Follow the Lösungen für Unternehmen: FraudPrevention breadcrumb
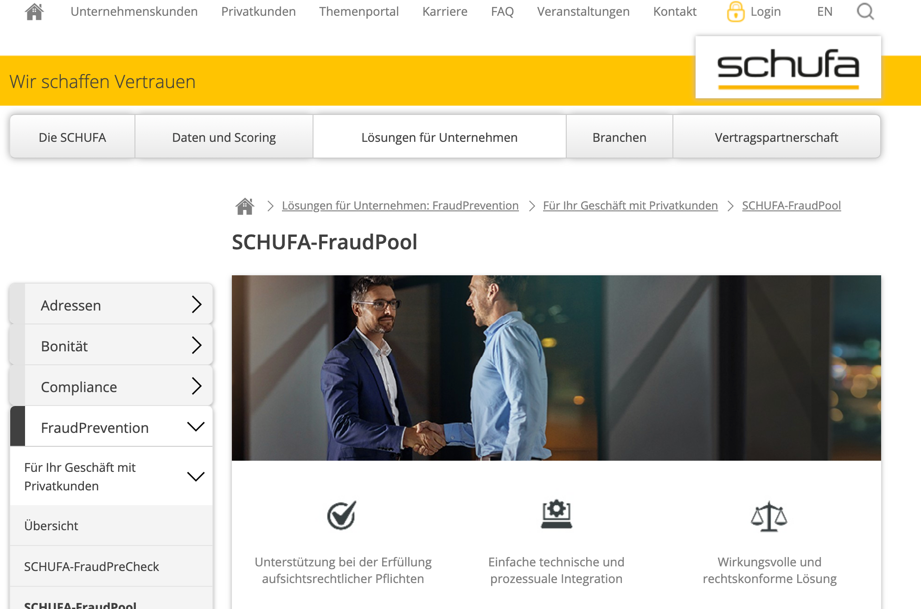921x609 pixels. (400, 205)
